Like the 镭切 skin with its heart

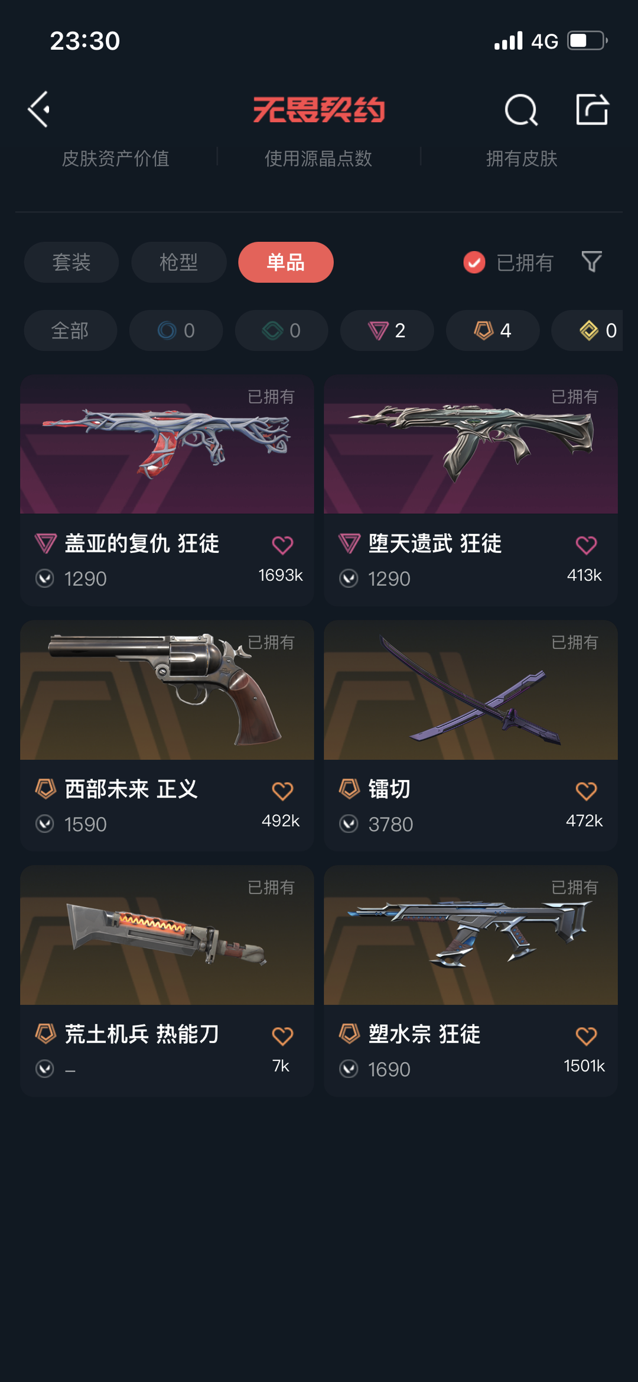[x=586, y=791]
